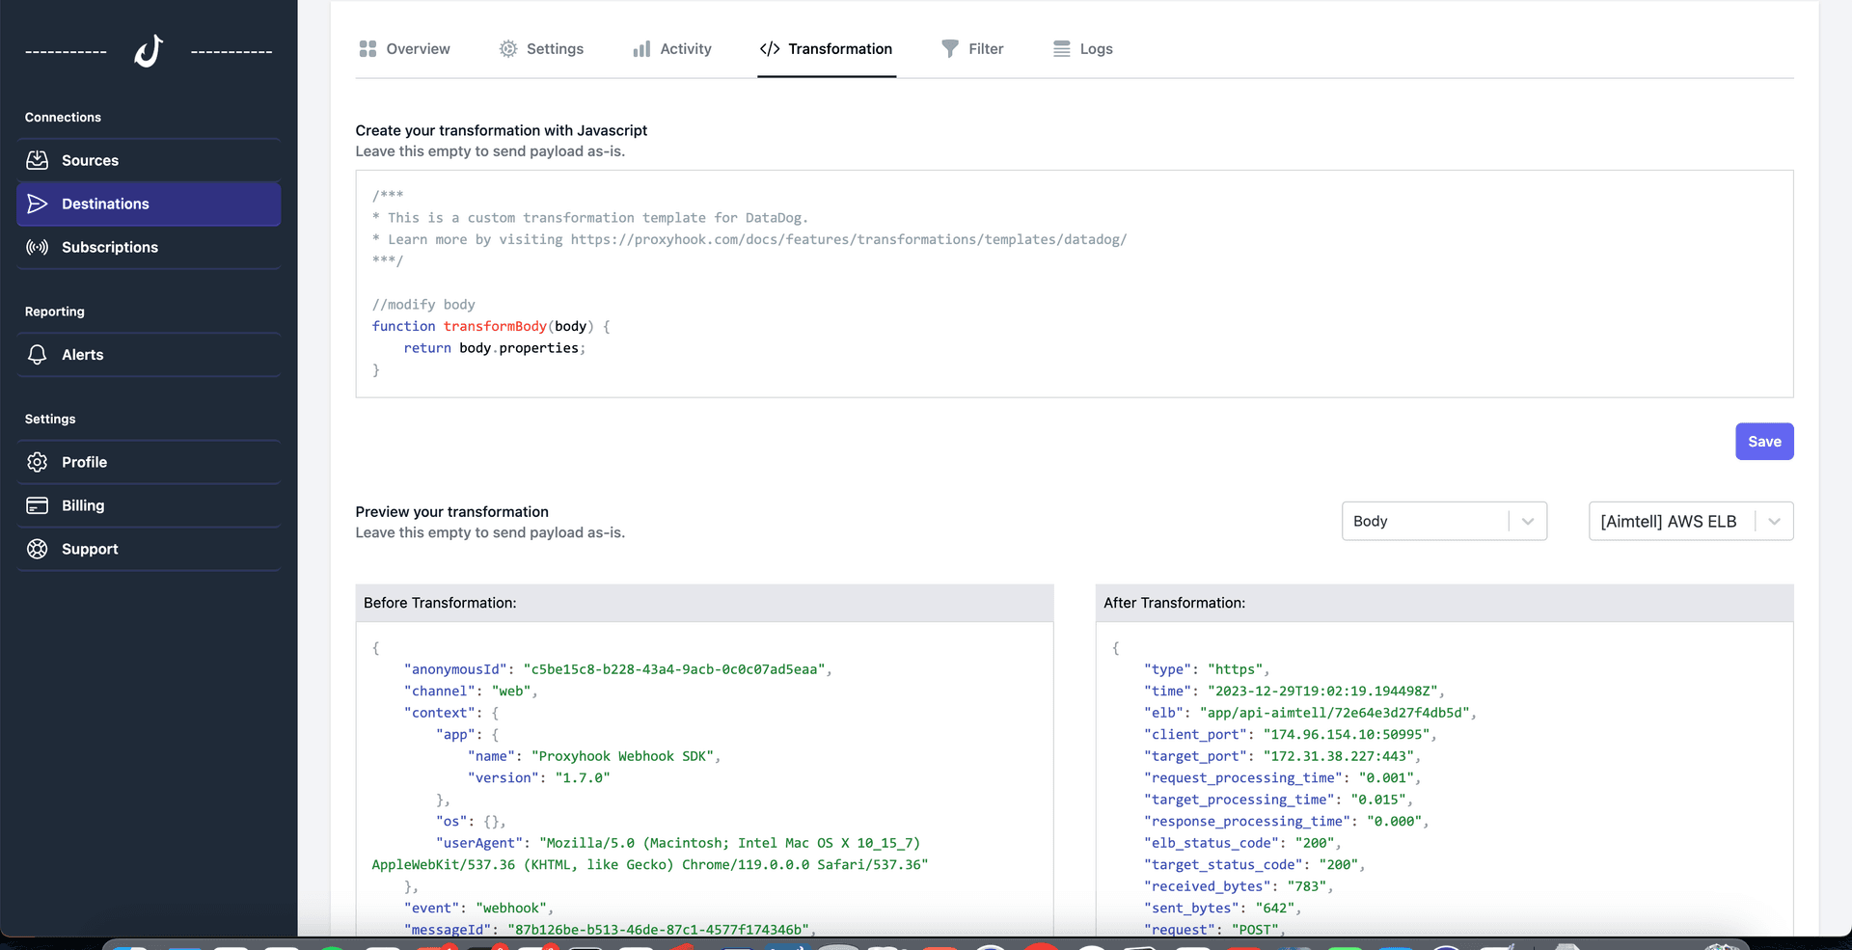Open the Filter tab
Image resolution: width=1852 pixels, height=950 pixels.
pos(972,48)
